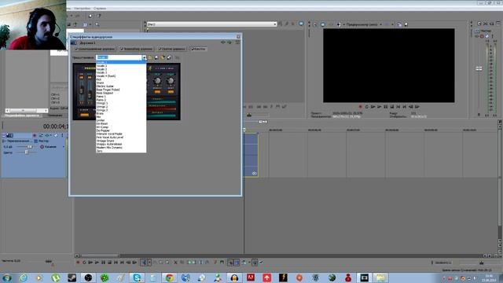Switch to the Медиафайлы проекта tab
Image resolution: width=503 pixels, height=283 pixels.
point(22,116)
